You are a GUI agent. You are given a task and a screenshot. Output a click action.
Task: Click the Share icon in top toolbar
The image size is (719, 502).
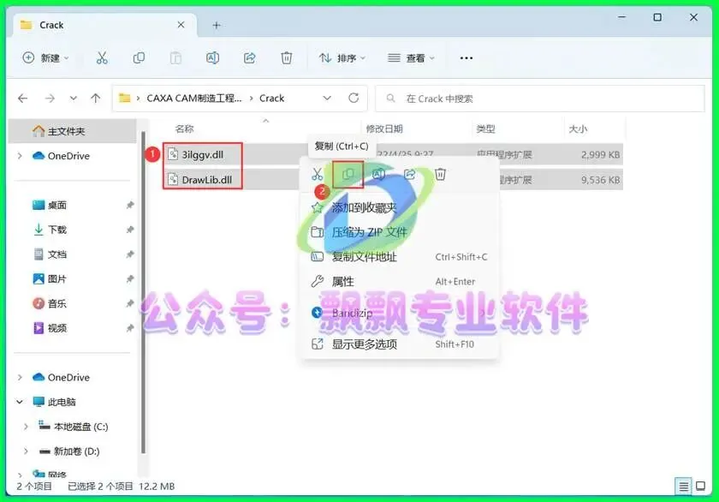[x=249, y=57]
